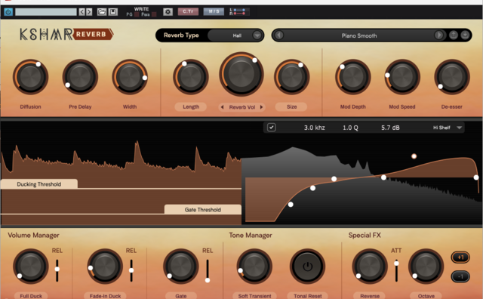Screen dimensions: 483x299
Task: Toggle the EQ band enable checkbox
Action: 272,128
